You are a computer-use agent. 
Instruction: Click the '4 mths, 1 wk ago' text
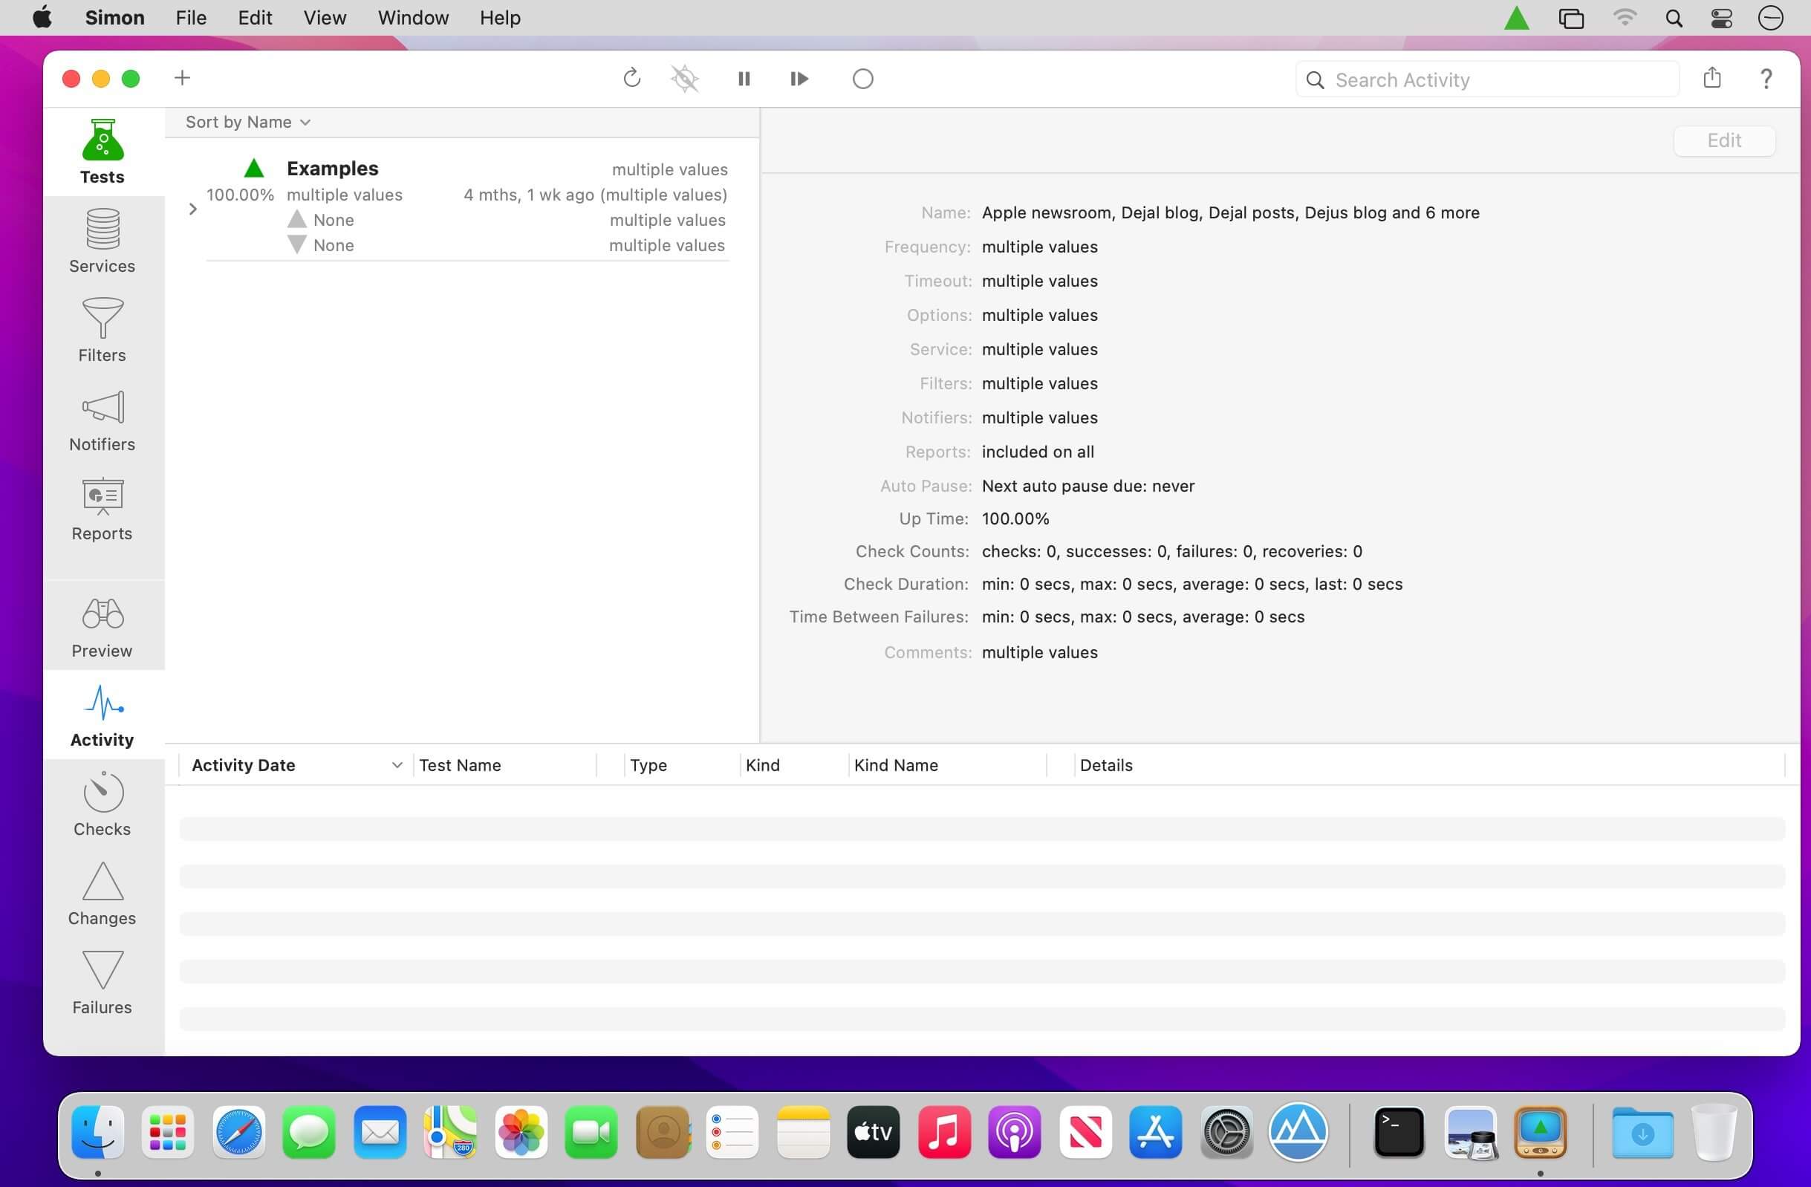(529, 194)
